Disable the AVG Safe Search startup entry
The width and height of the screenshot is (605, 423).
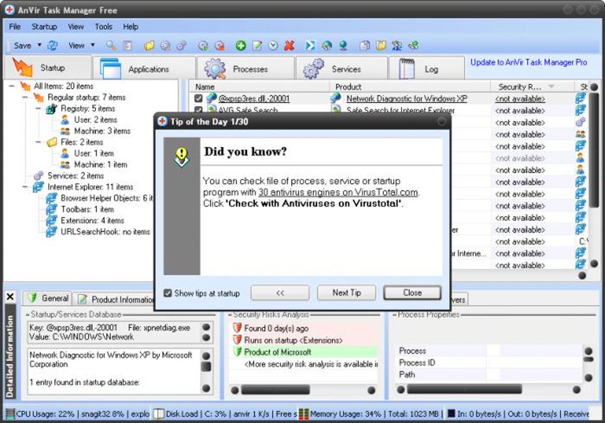point(199,110)
